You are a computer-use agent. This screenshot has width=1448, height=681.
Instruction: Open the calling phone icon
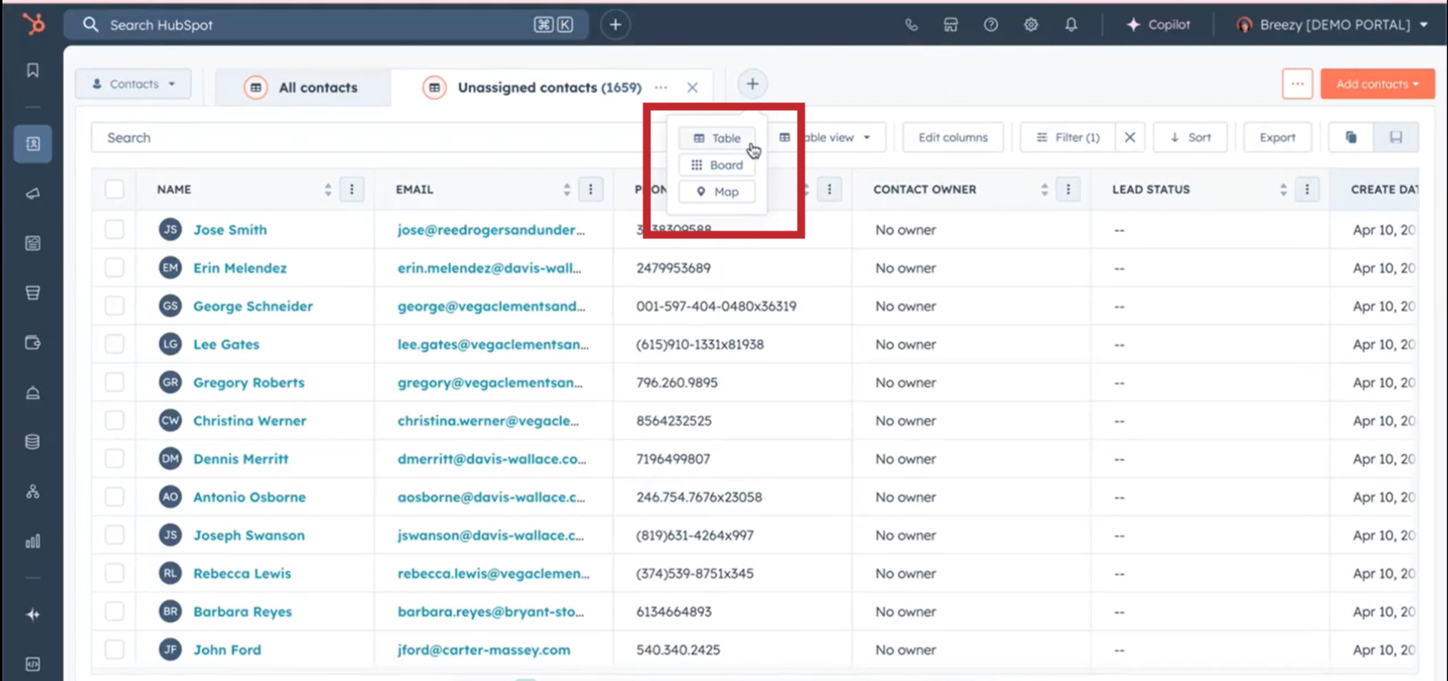click(911, 25)
